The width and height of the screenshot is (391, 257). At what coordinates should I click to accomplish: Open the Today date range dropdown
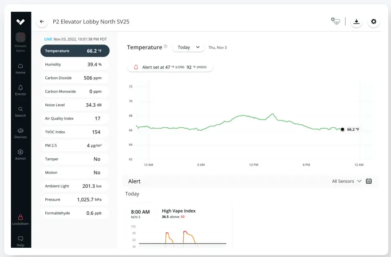point(188,47)
